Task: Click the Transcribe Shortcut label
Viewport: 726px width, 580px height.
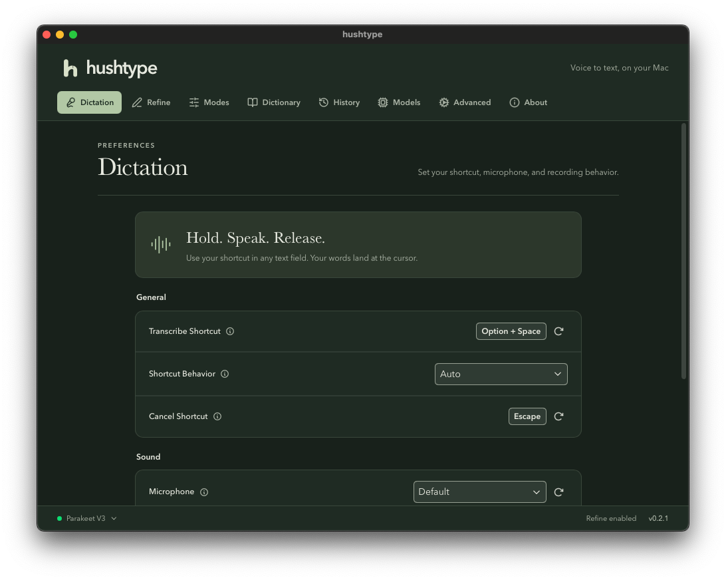Action: 185,331
